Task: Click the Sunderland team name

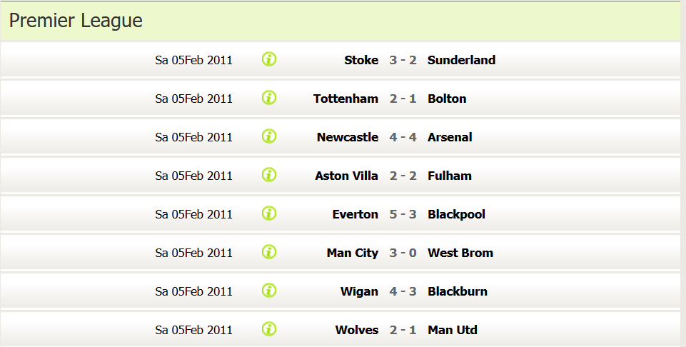Action: pyautogui.click(x=462, y=60)
